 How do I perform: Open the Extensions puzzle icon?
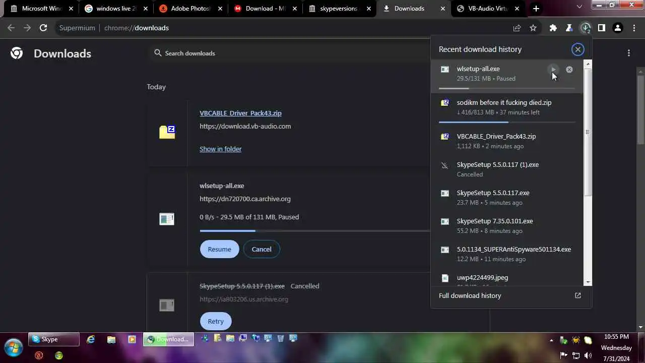(x=553, y=28)
